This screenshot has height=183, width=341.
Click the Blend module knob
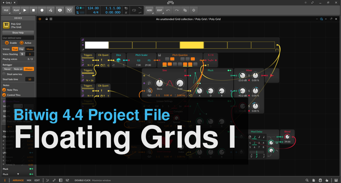[x=287, y=137]
